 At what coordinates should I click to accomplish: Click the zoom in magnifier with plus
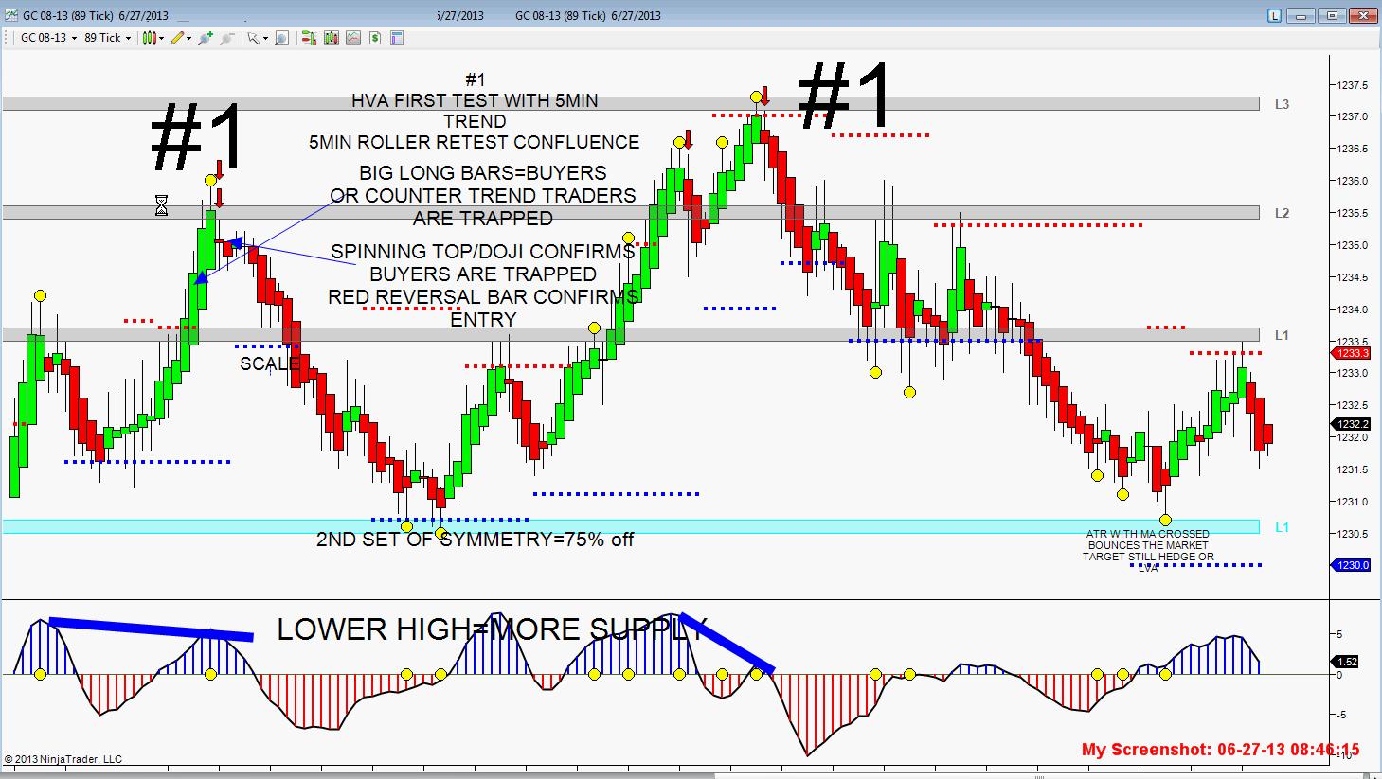point(205,38)
